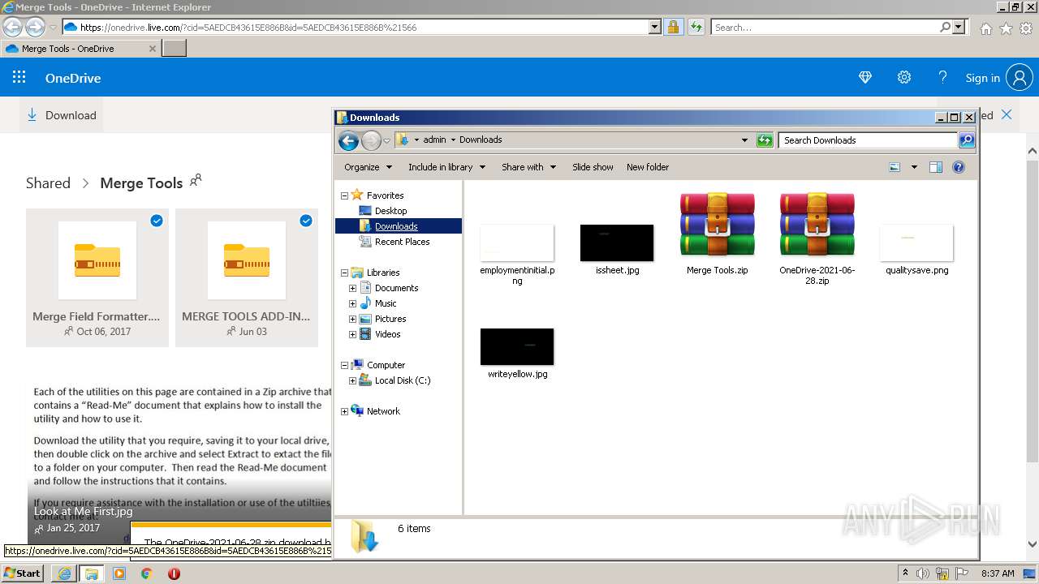Viewport: 1039px width, 584px height.
Task: Open OneDrive premium diamond icon
Action: click(865, 78)
